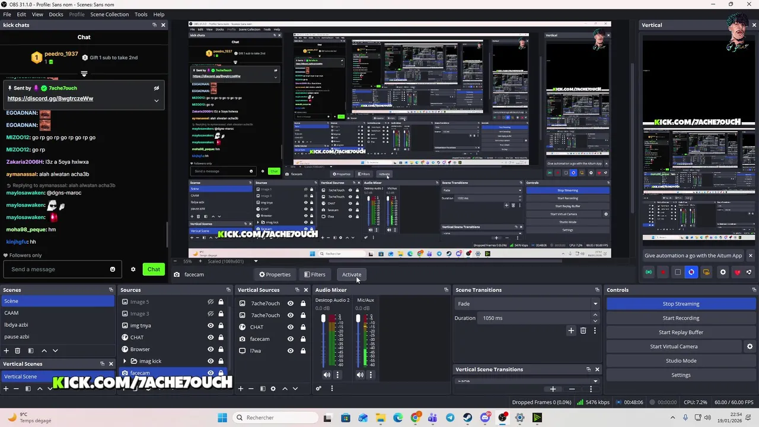Open the Scene Collection menu
The image size is (759, 427).
109,14
